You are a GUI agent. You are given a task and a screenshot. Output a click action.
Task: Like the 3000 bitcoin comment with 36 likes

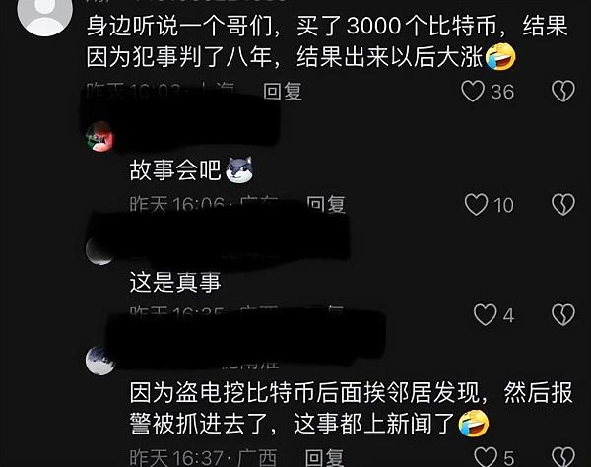tap(473, 92)
